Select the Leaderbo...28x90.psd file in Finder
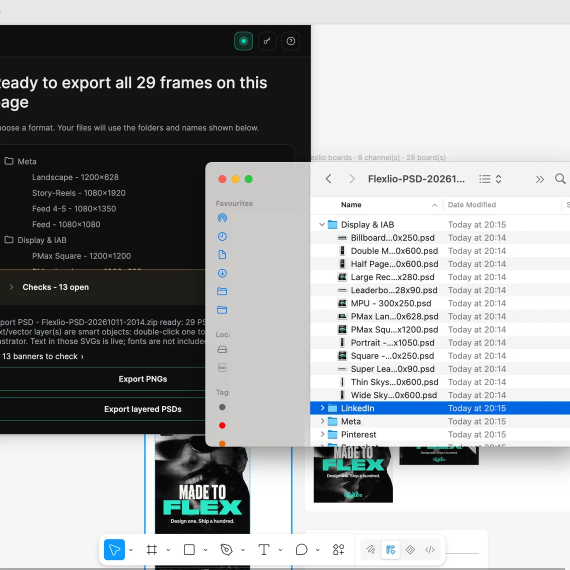Screen dimensions: 570x570 [x=440, y=290]
